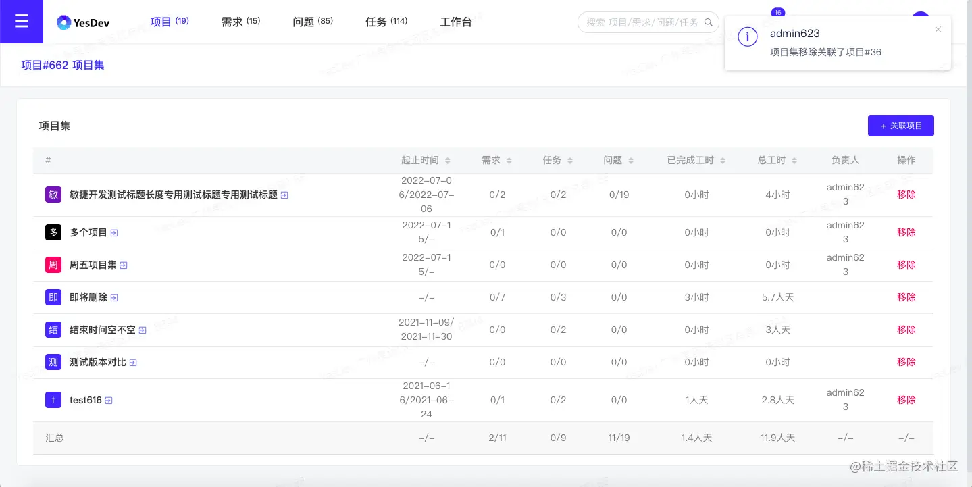Image resolution: width=972 pixels, height=487 pixels.
Task: Sort by 起止时间 column
Action: pos(447,161)
